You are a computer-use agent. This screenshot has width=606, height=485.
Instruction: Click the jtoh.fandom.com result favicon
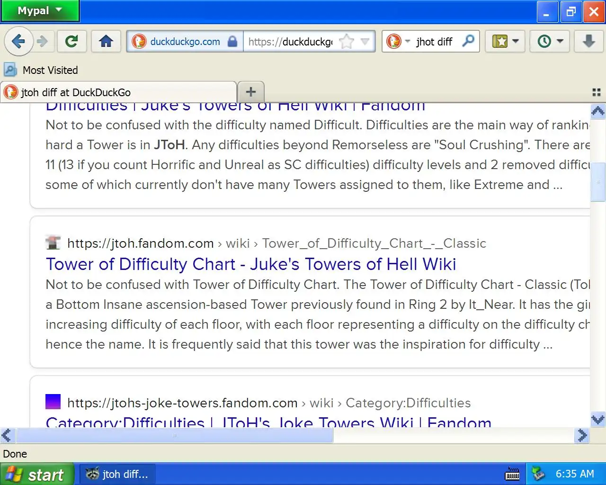click(x=53, y=242)
